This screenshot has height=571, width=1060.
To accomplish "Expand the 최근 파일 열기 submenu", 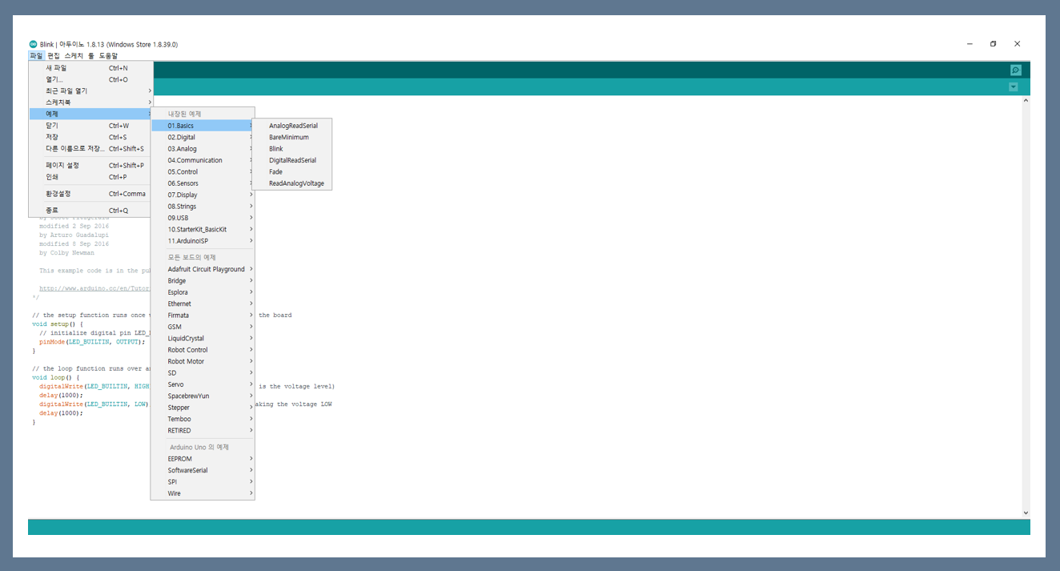I will (x=90, y=91).
